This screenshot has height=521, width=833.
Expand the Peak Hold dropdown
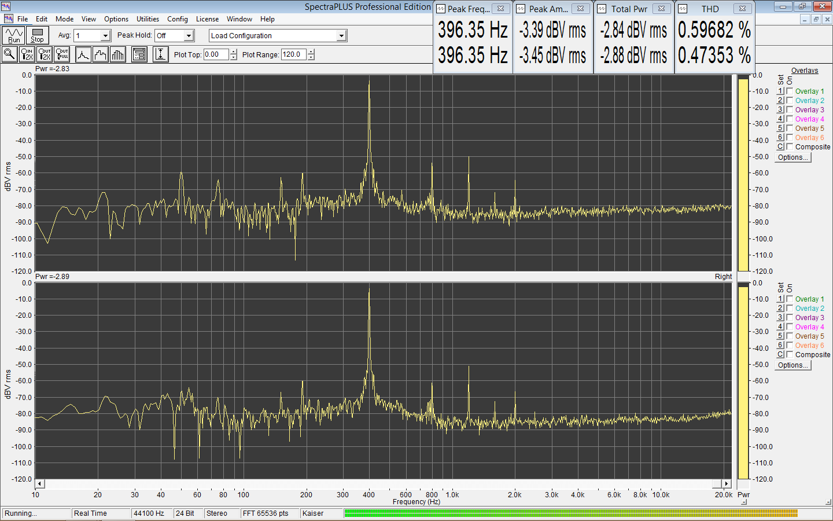tap(189, 36)
